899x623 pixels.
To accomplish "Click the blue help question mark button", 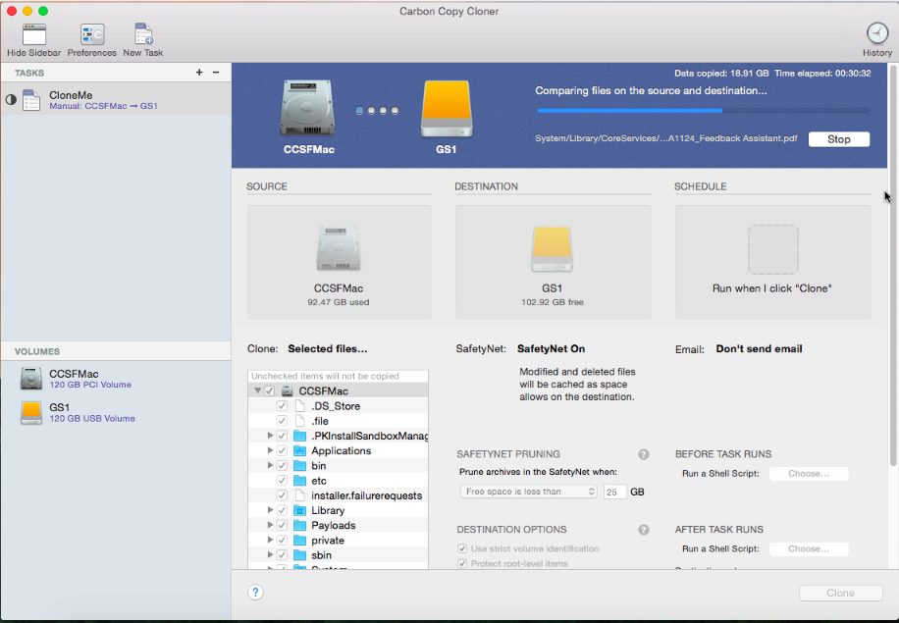I will [x=256, y=593].
